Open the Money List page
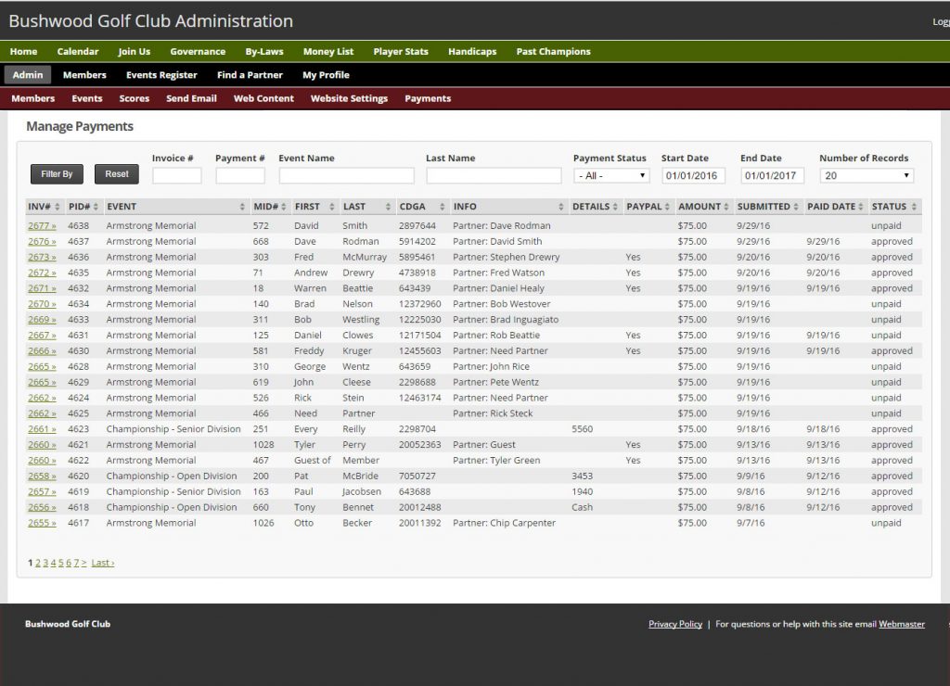Screen dimensions: 950x686 (x=328, y=52)
